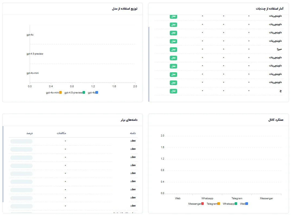Toggle the gpt-4.5-preview green legend marker
The width and height of the screenshot is (292, 215).
(x=84, y=92)
